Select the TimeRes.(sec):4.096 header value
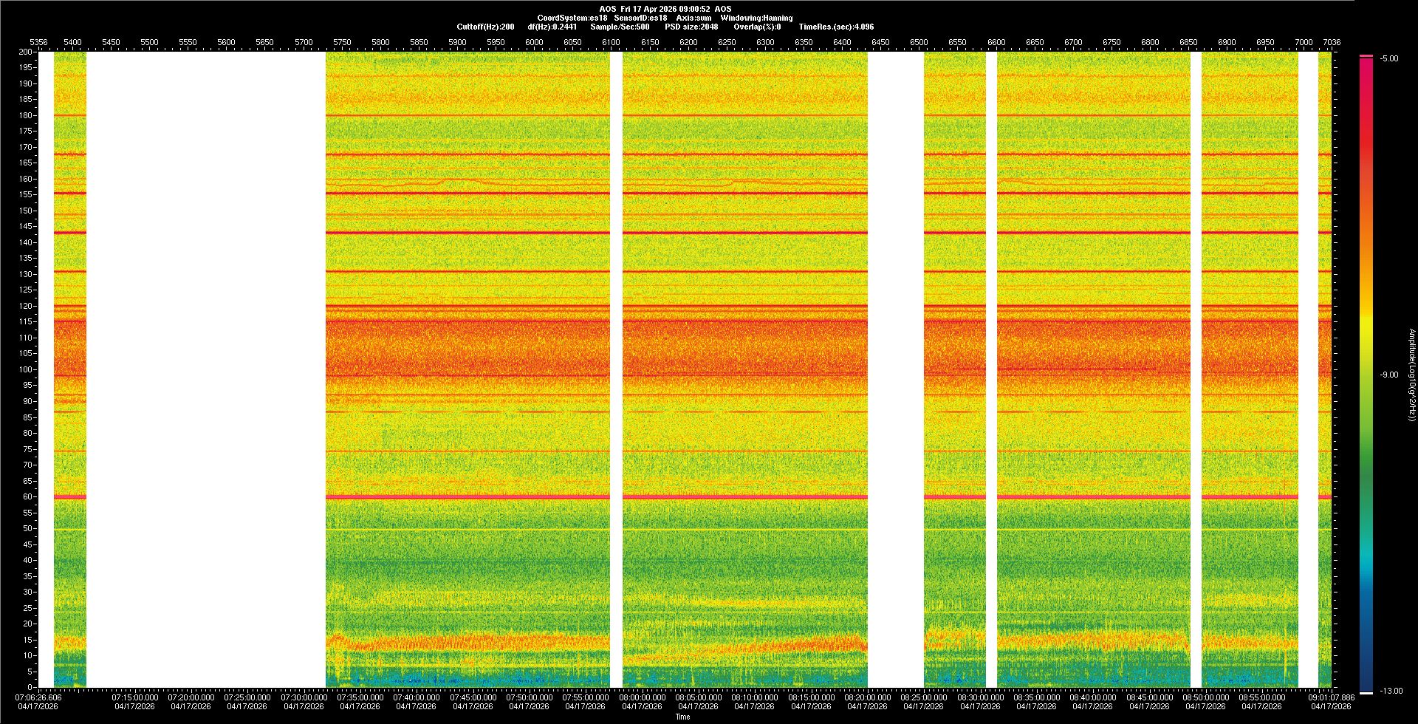The image size is (1418, 724). coord(836,27)
